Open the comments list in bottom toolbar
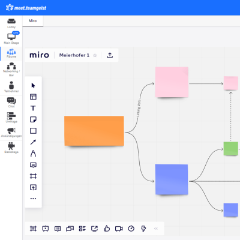The height and width of the screenshot is (240, 240). click(58, 229)
